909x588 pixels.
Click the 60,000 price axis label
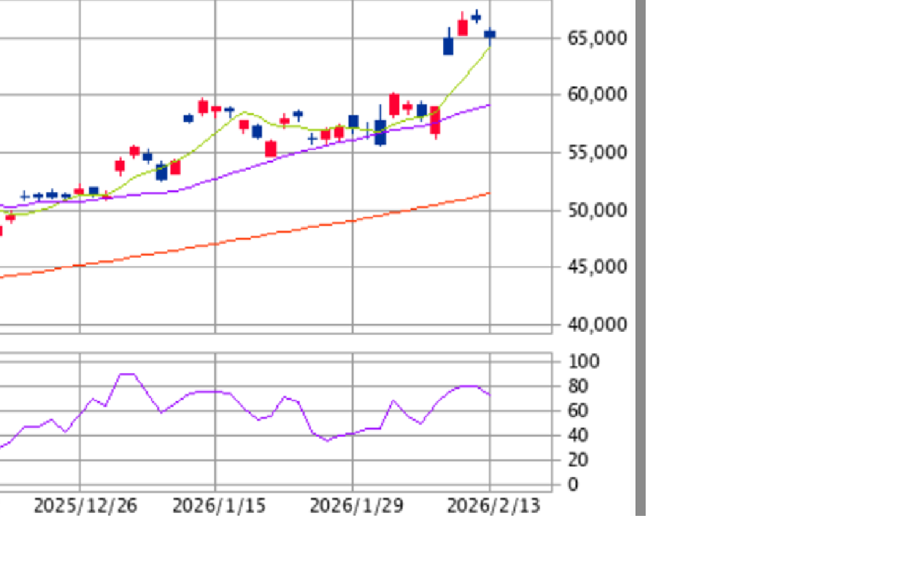[597, 95]
